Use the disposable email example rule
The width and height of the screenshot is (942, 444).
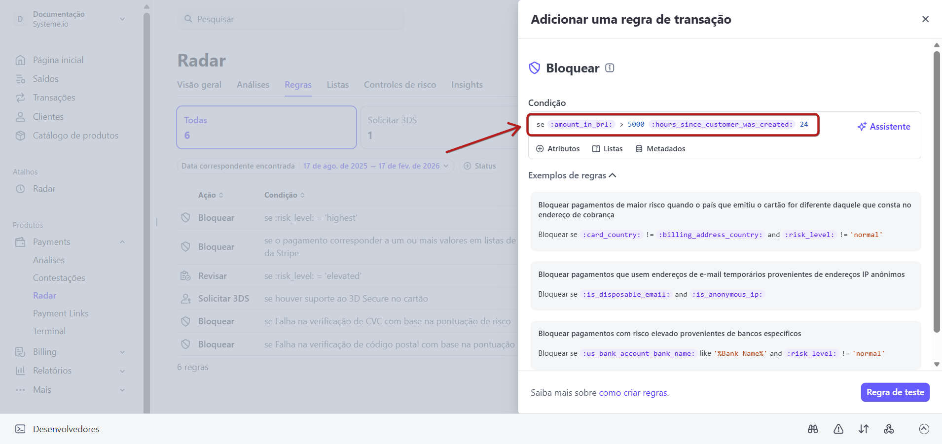[x=725, y=286]
